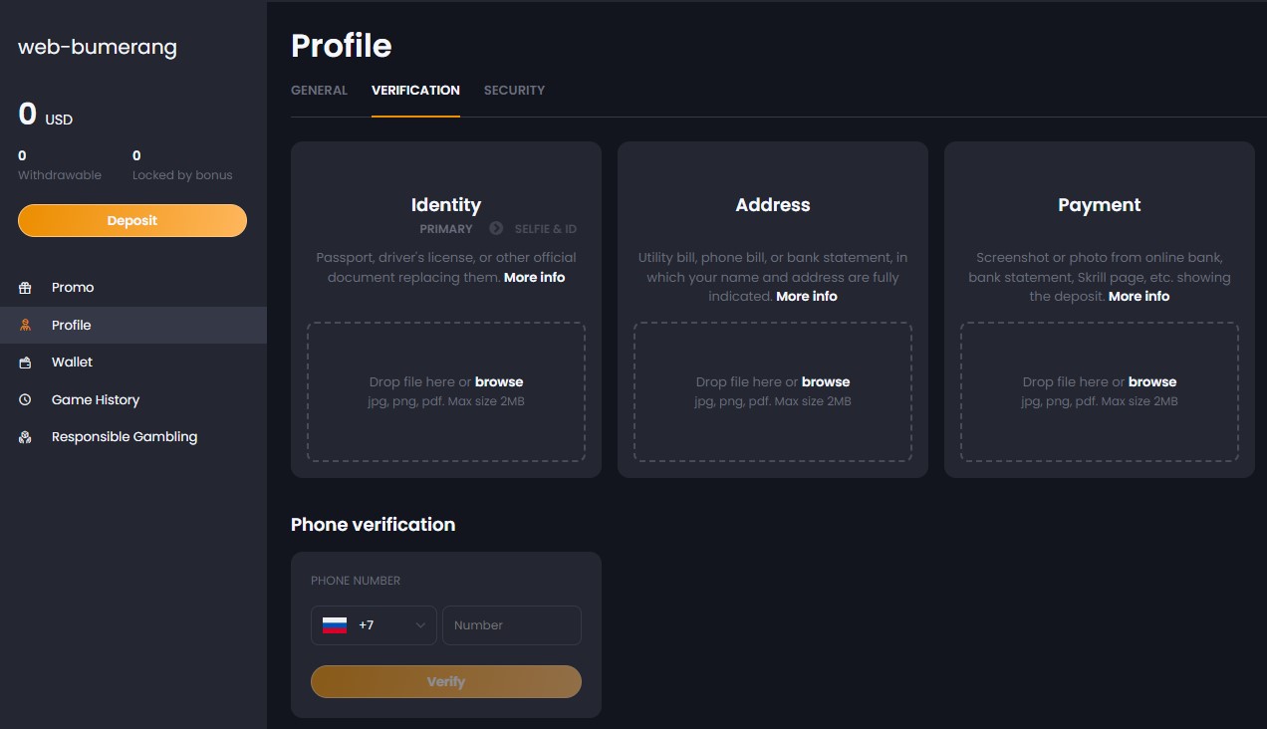Open More info for Address documents
Image resolution: width=1267 pixels, height=729 pixels.
(x=807, y=296)
